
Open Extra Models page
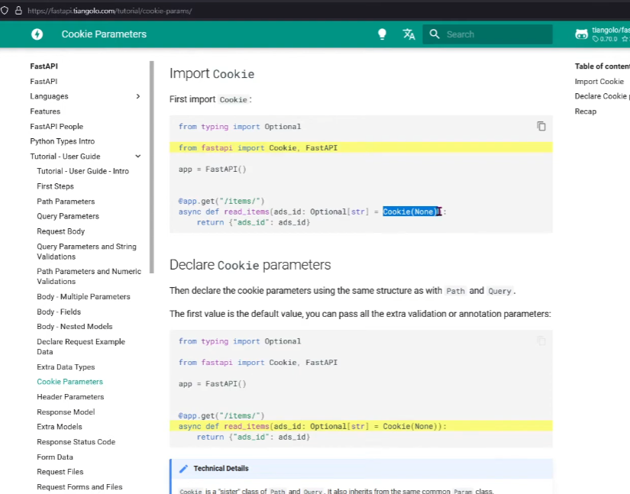pyautogui.click(x=60, y=427)
